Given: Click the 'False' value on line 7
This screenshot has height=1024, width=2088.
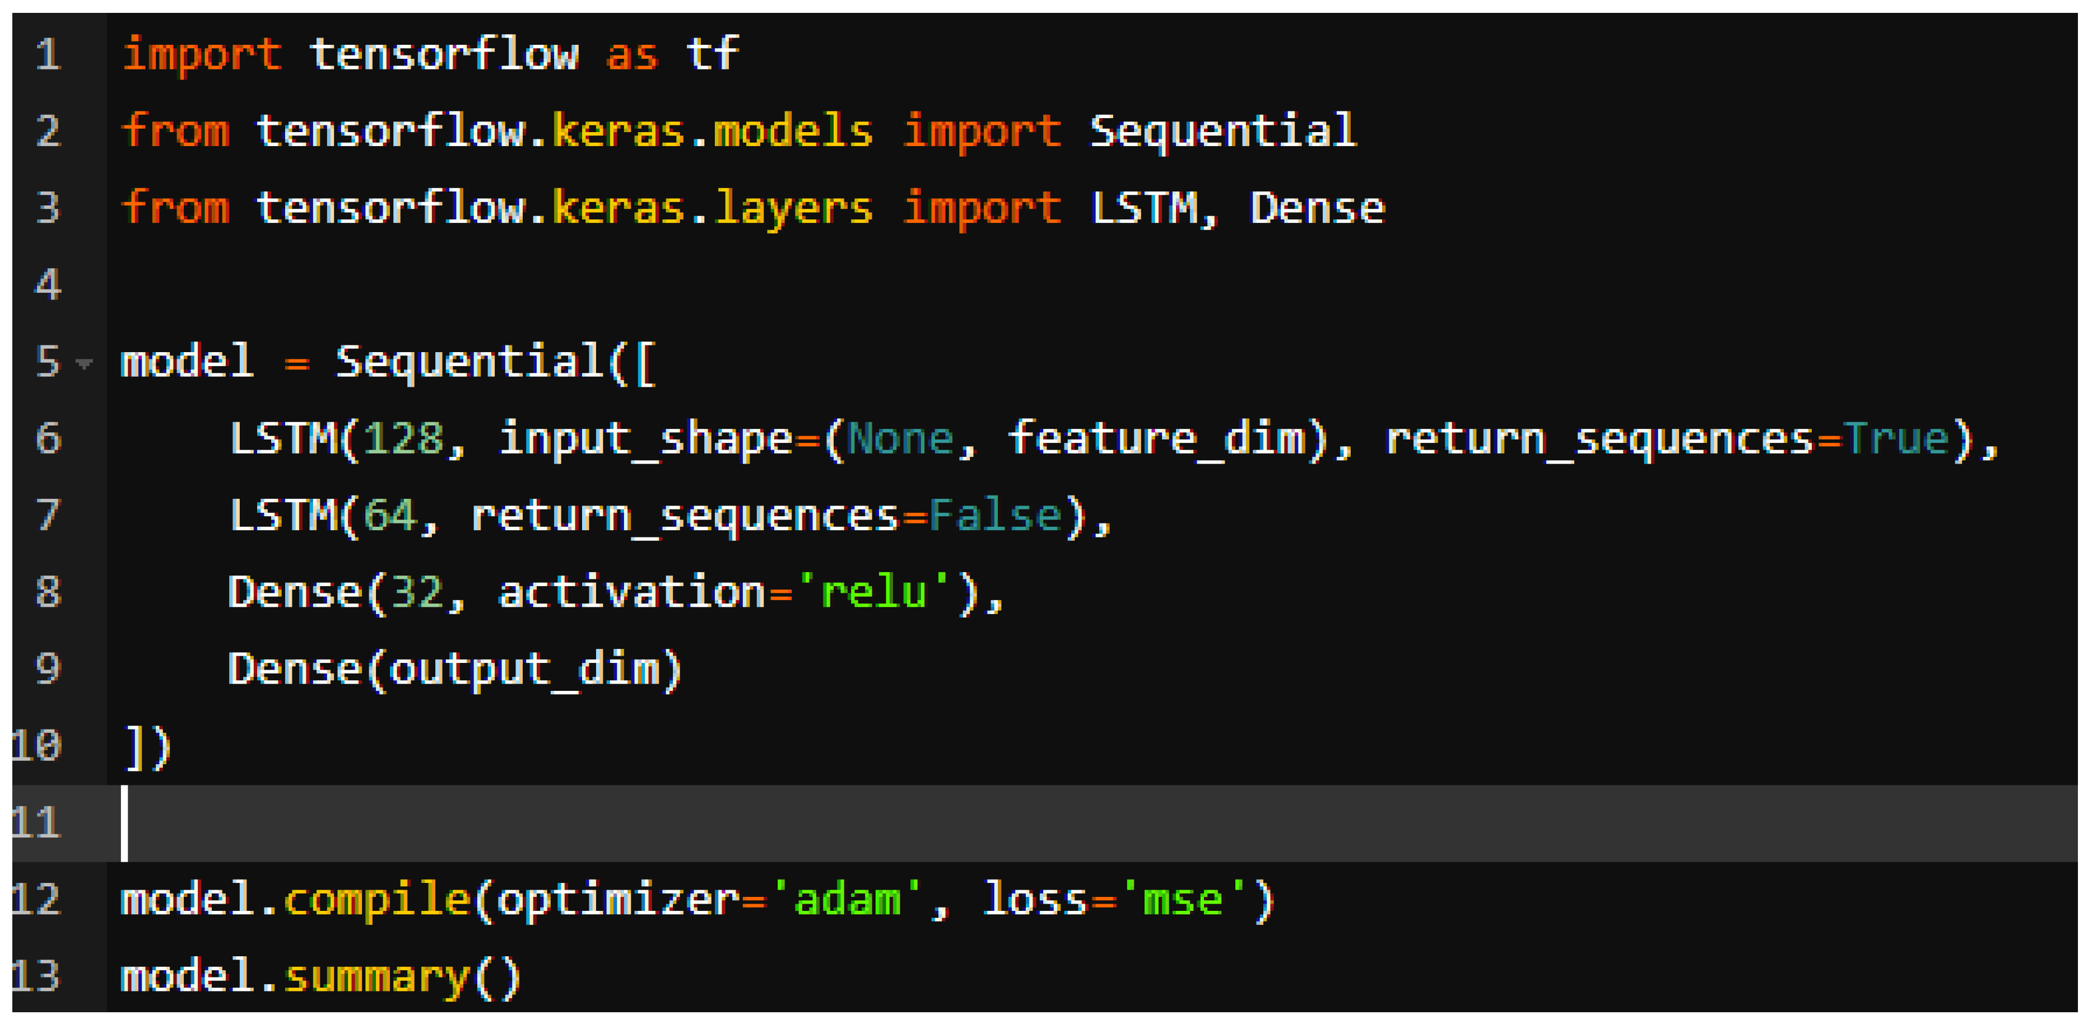Looking at the screenshot, I should [x=994, y=515].
